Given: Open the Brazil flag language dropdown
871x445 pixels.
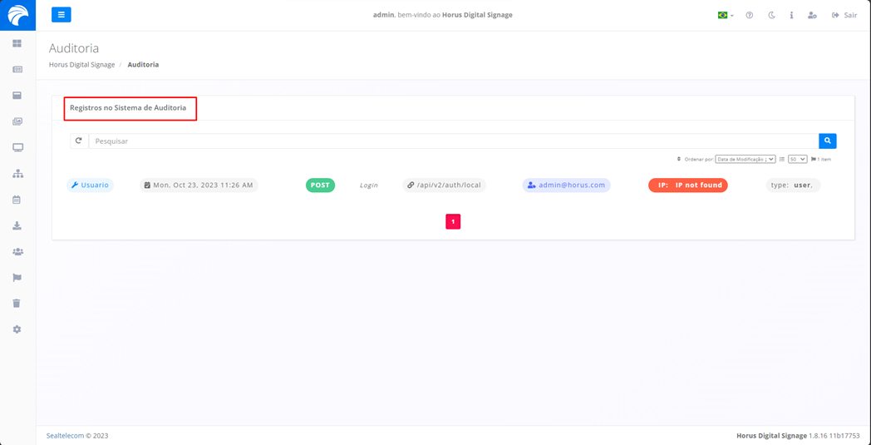Looking at the screenshot, I should coord(725,15).
